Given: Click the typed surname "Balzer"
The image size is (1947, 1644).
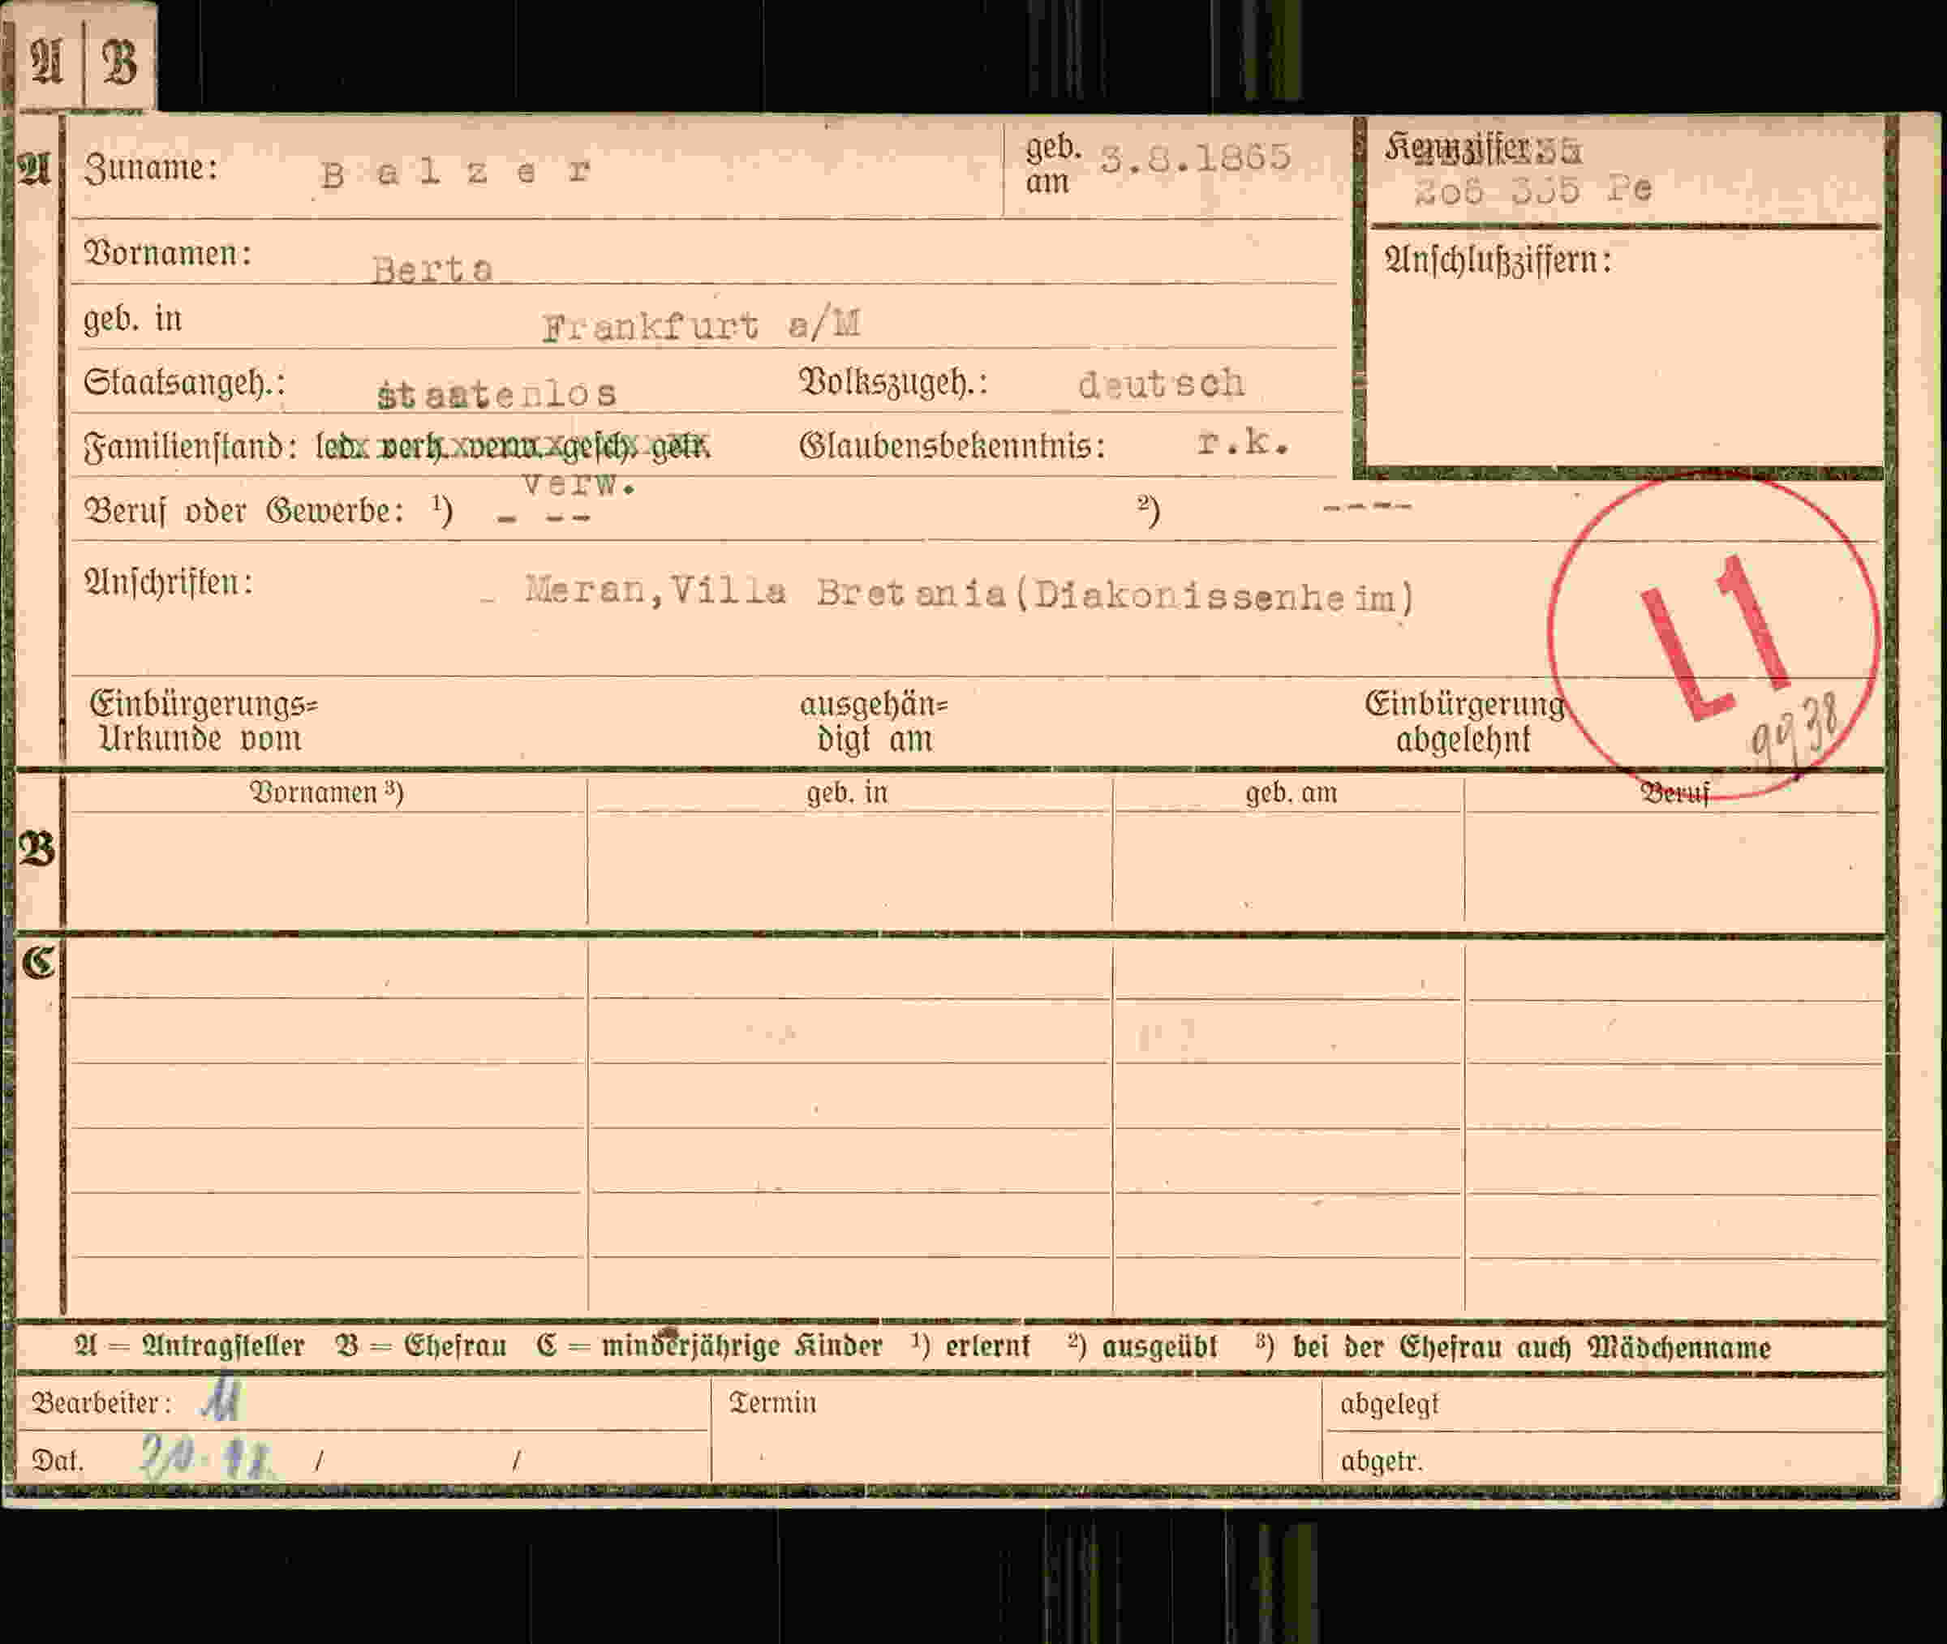Looking at the screenshot, I should click(x=456, y=173).
